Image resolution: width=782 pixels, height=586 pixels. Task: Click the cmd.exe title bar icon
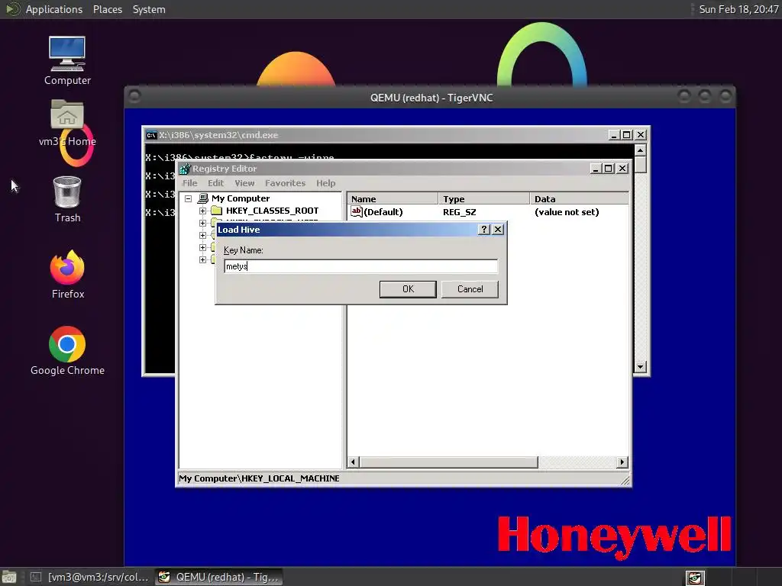pyautogui.click(x=151, y=135)
